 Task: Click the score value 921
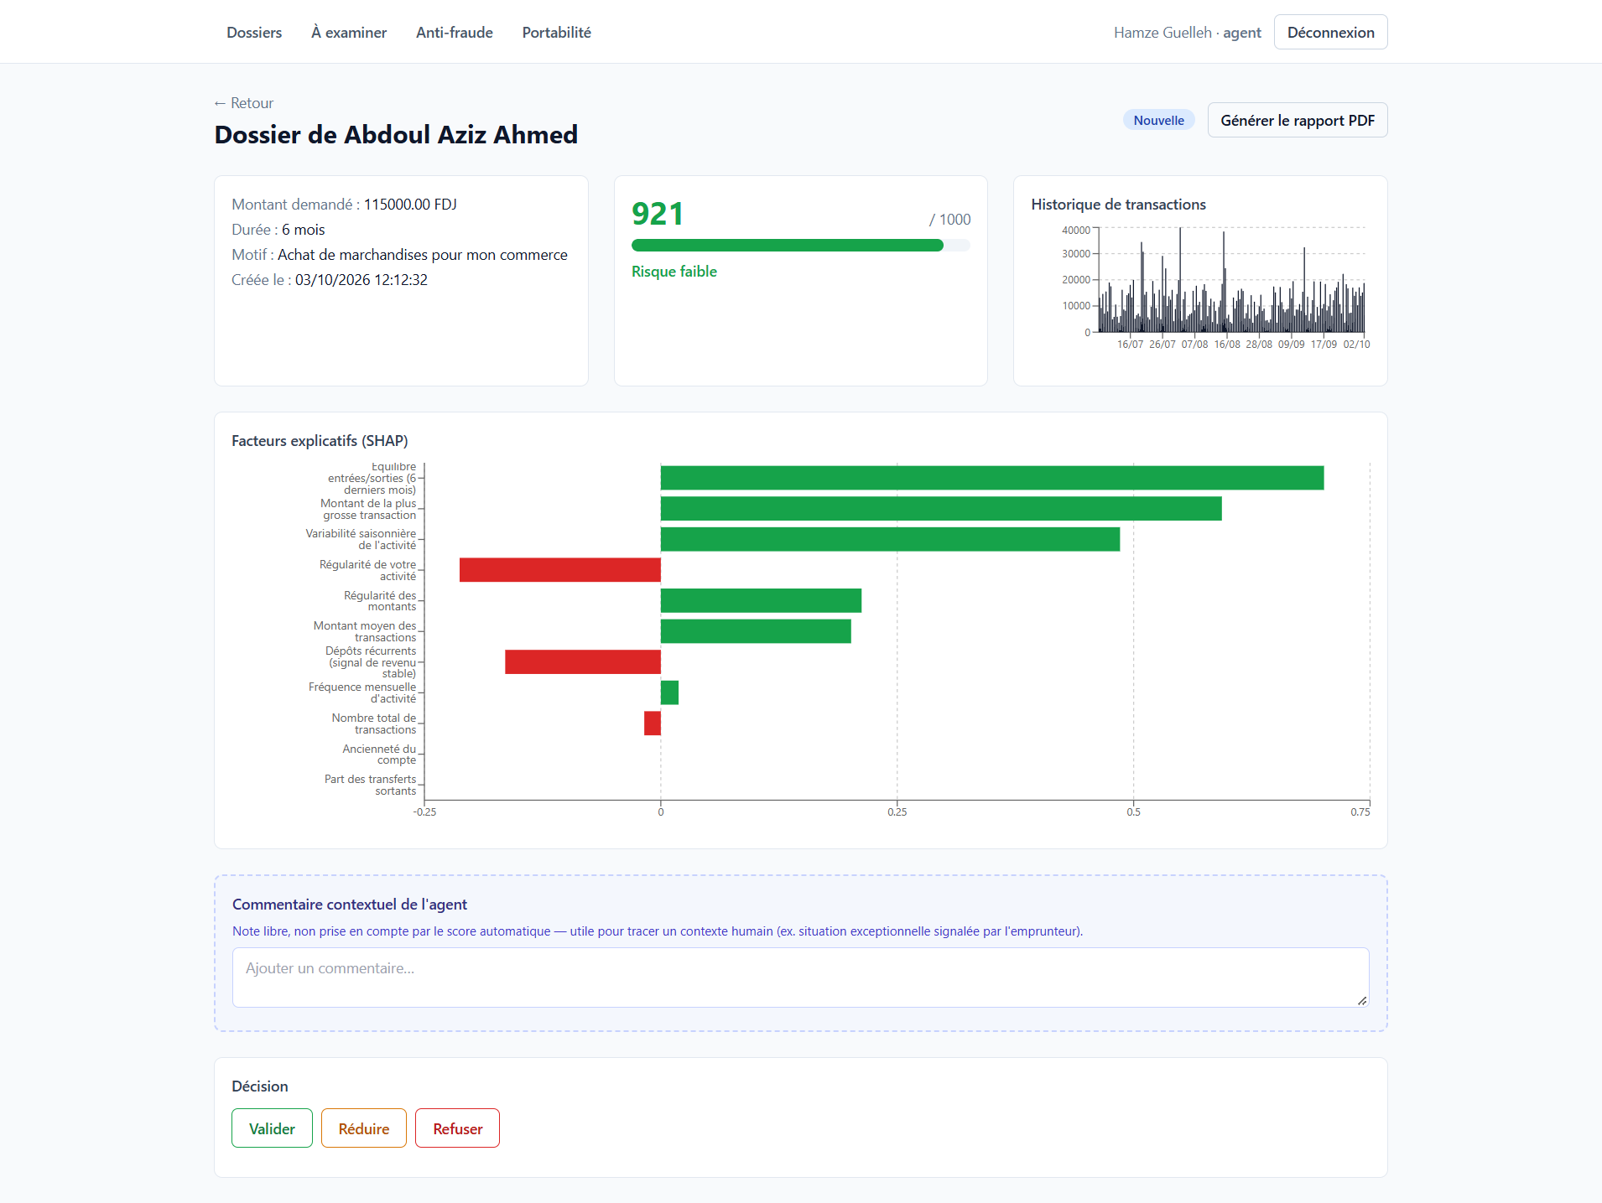[x=658, y=214]
